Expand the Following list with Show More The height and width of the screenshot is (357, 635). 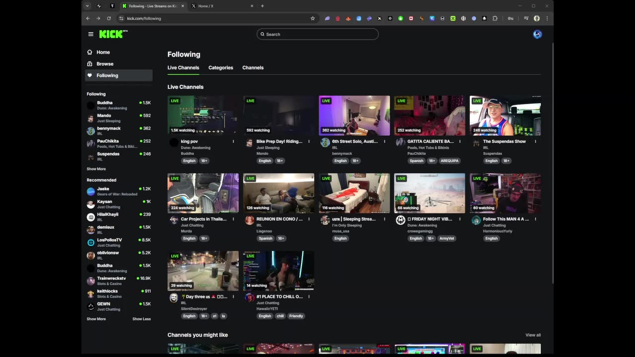(96, 169)
